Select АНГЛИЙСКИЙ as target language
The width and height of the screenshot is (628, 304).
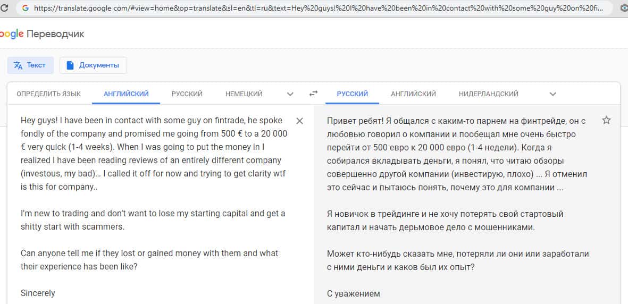(x=413, y=94)
